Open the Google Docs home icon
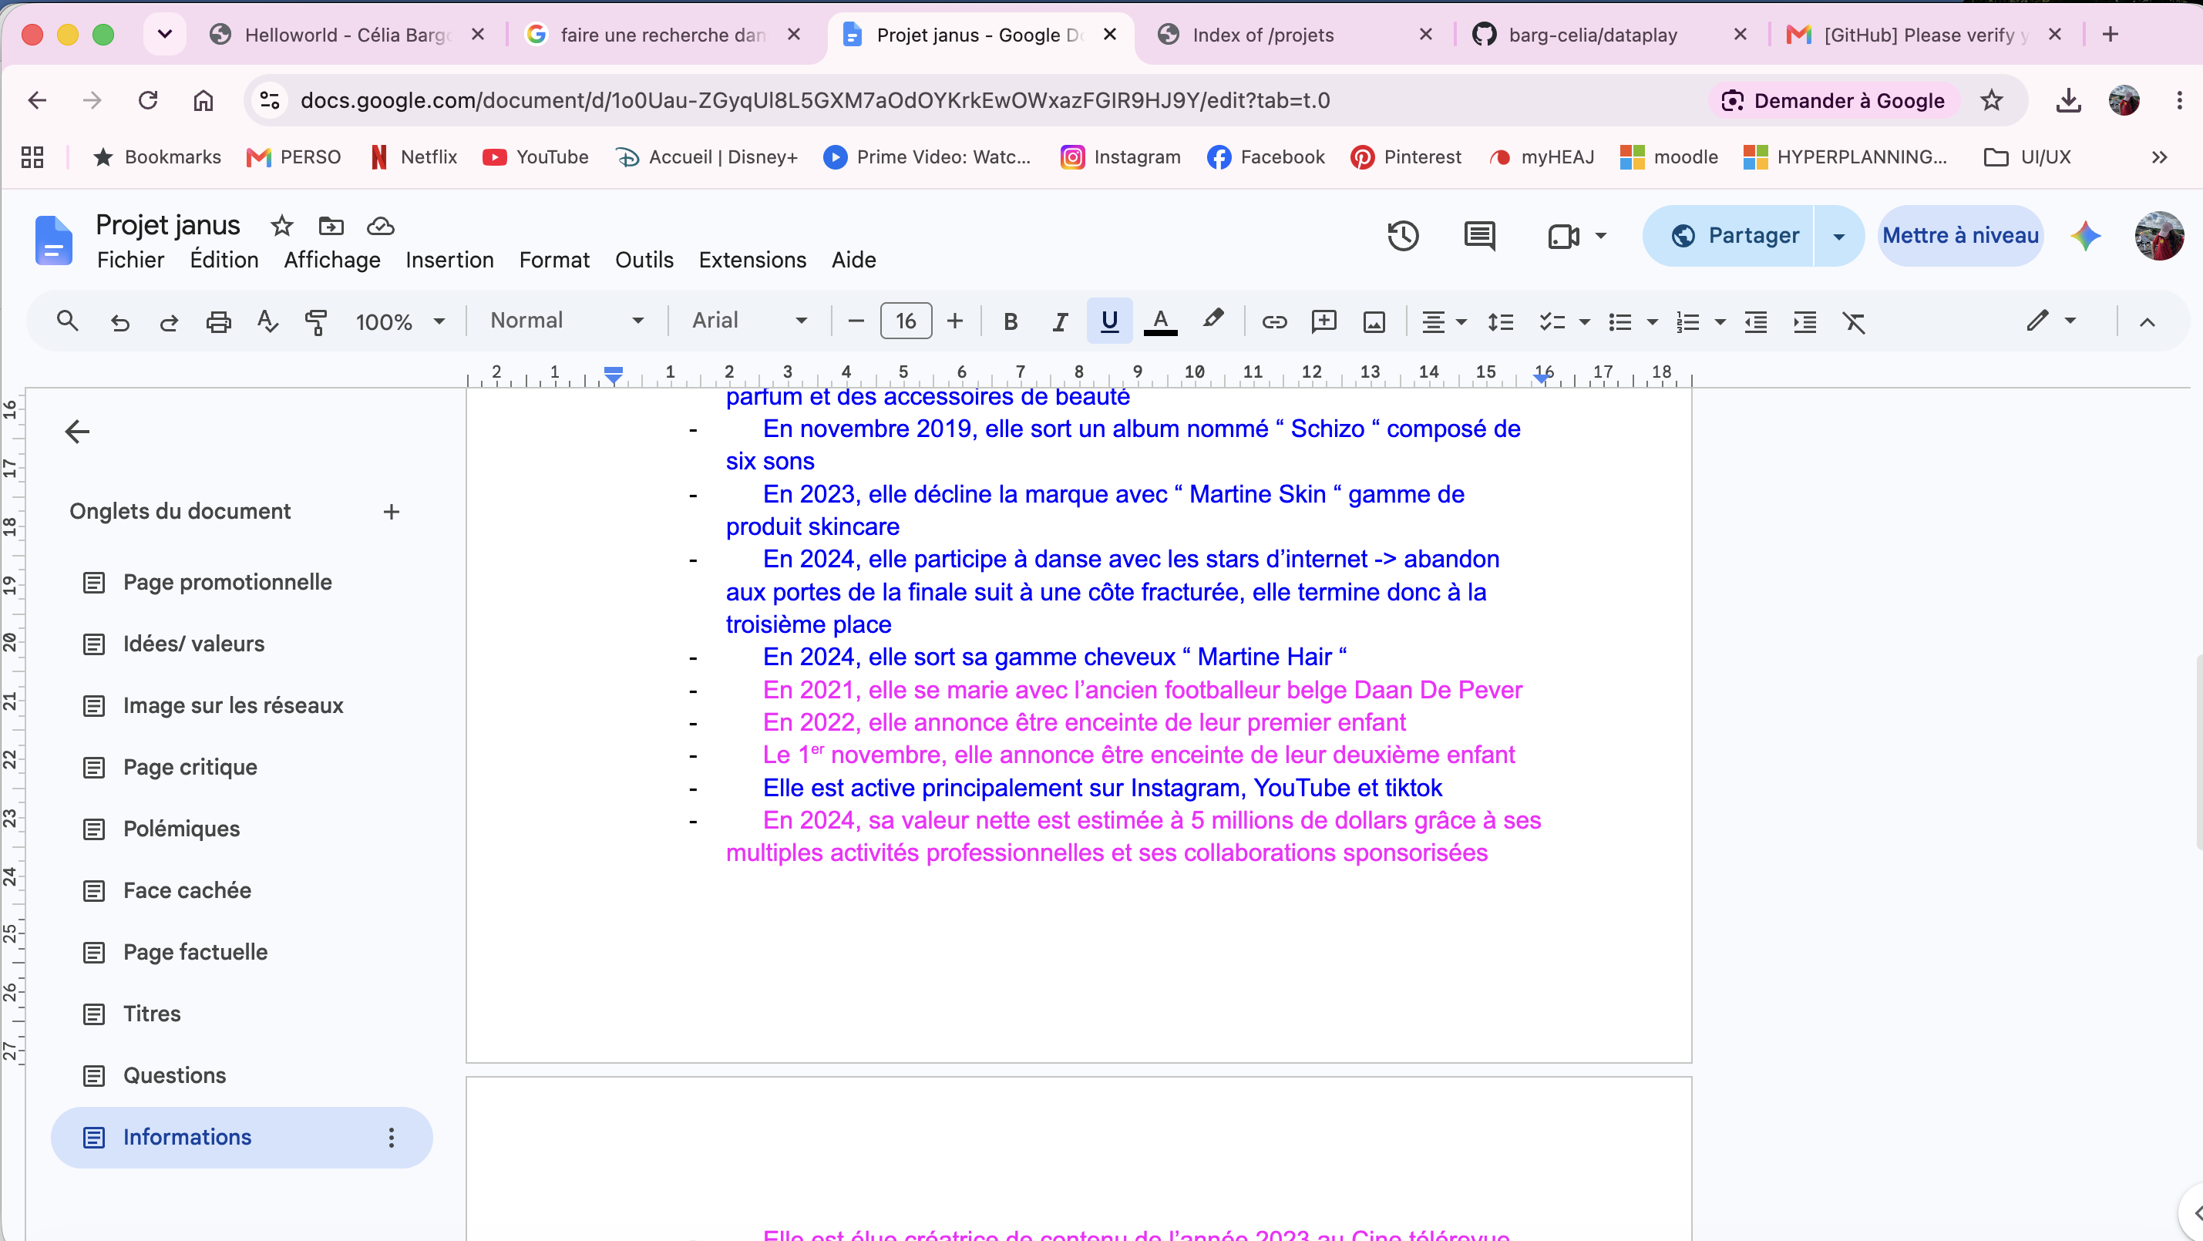This screenshot has width=2203, height=1241. pyautogui.click(x=53, y=240)
